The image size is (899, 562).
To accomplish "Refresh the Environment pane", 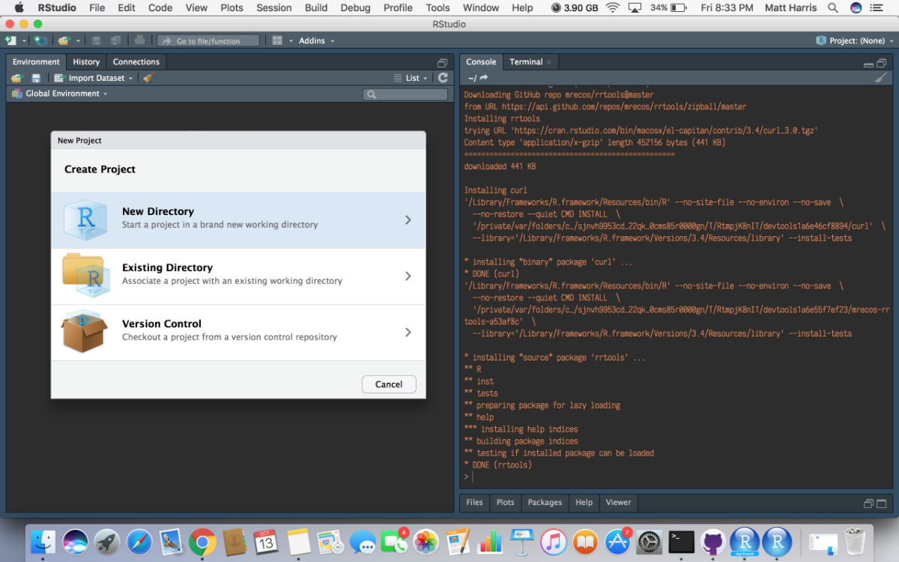I will pyautogui.click(x=443, y=78).
